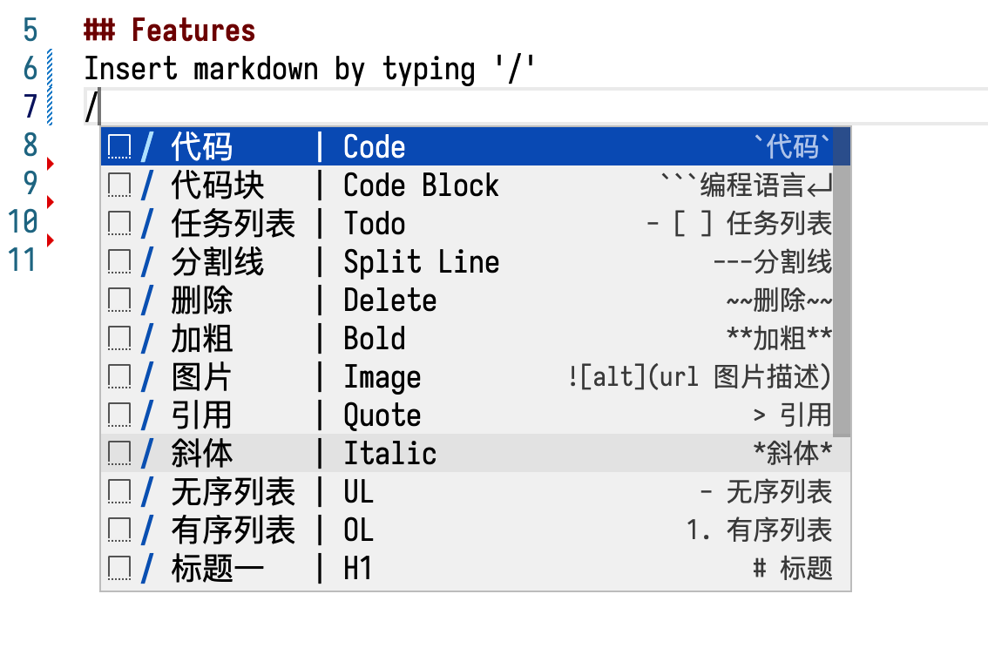Click snippet icon beside 加粗
This screenshot has height=648, width=988.
point(119,339)
